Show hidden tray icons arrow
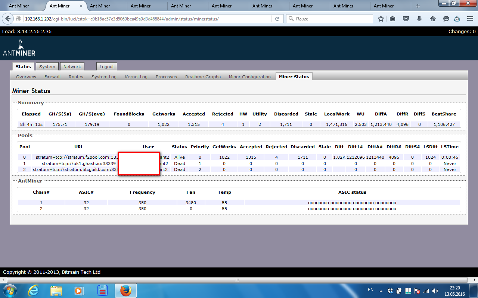 pos(381,291)
